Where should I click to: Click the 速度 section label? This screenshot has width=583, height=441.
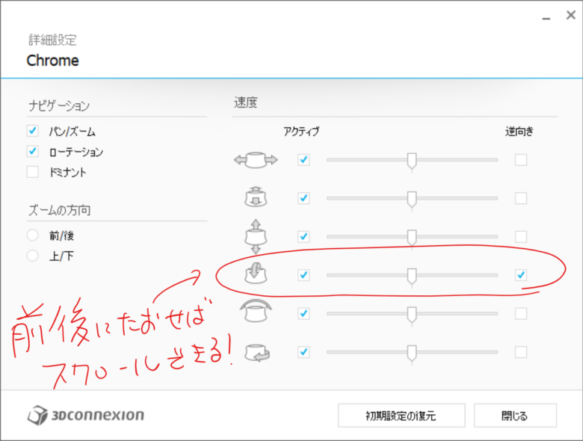click(245, 102)
